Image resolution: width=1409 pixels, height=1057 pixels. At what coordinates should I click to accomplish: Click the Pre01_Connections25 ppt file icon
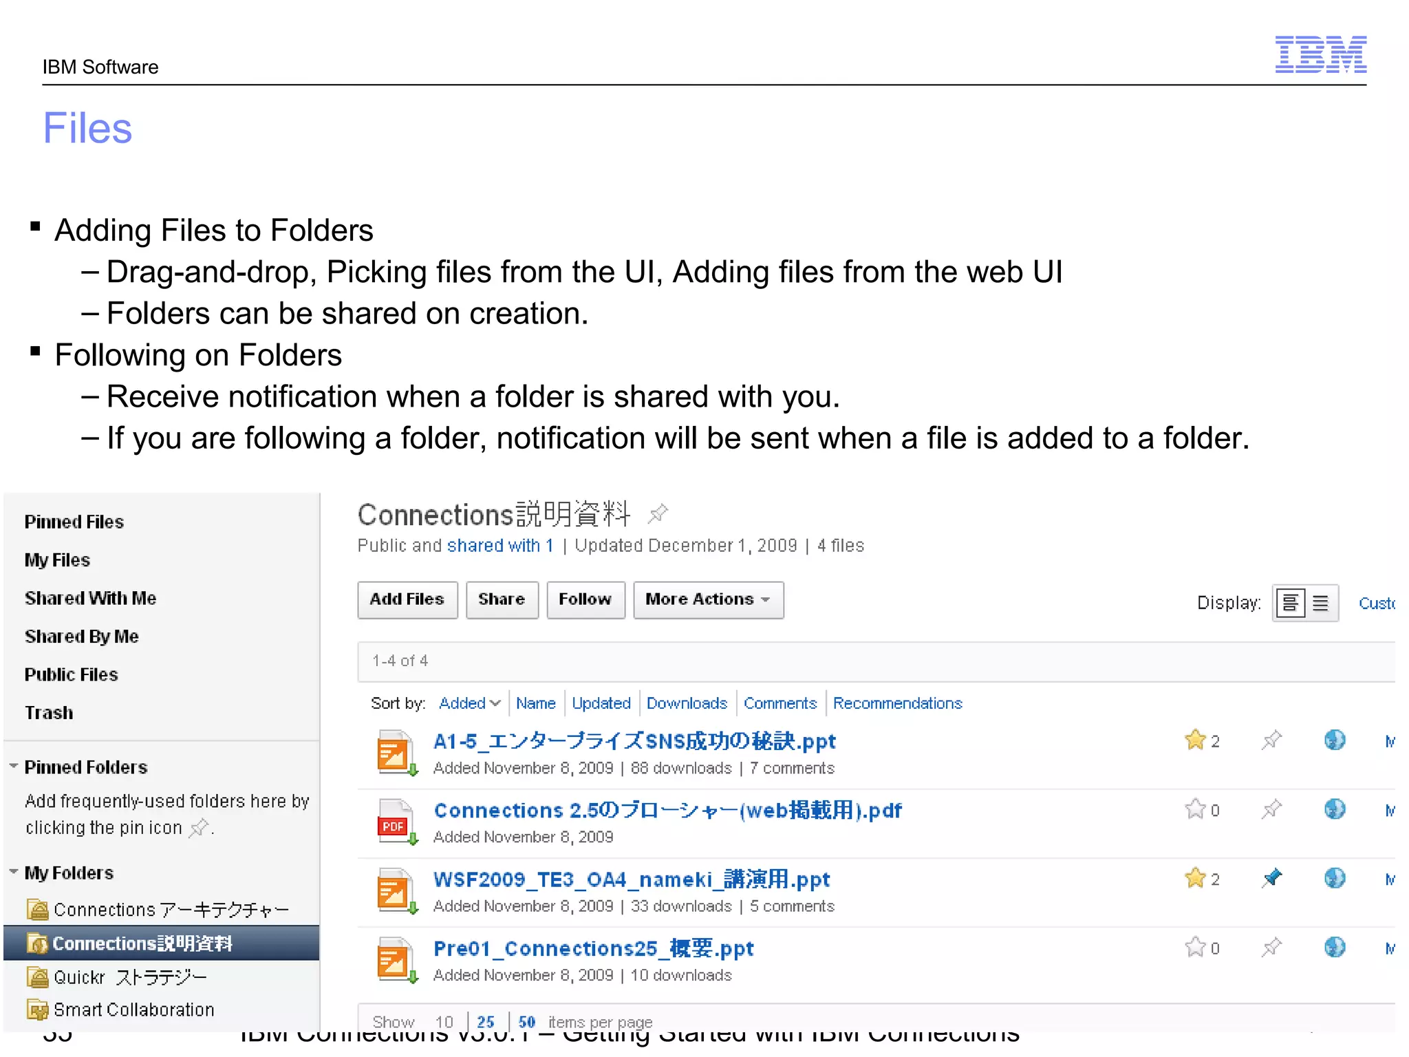pos(396,961)
